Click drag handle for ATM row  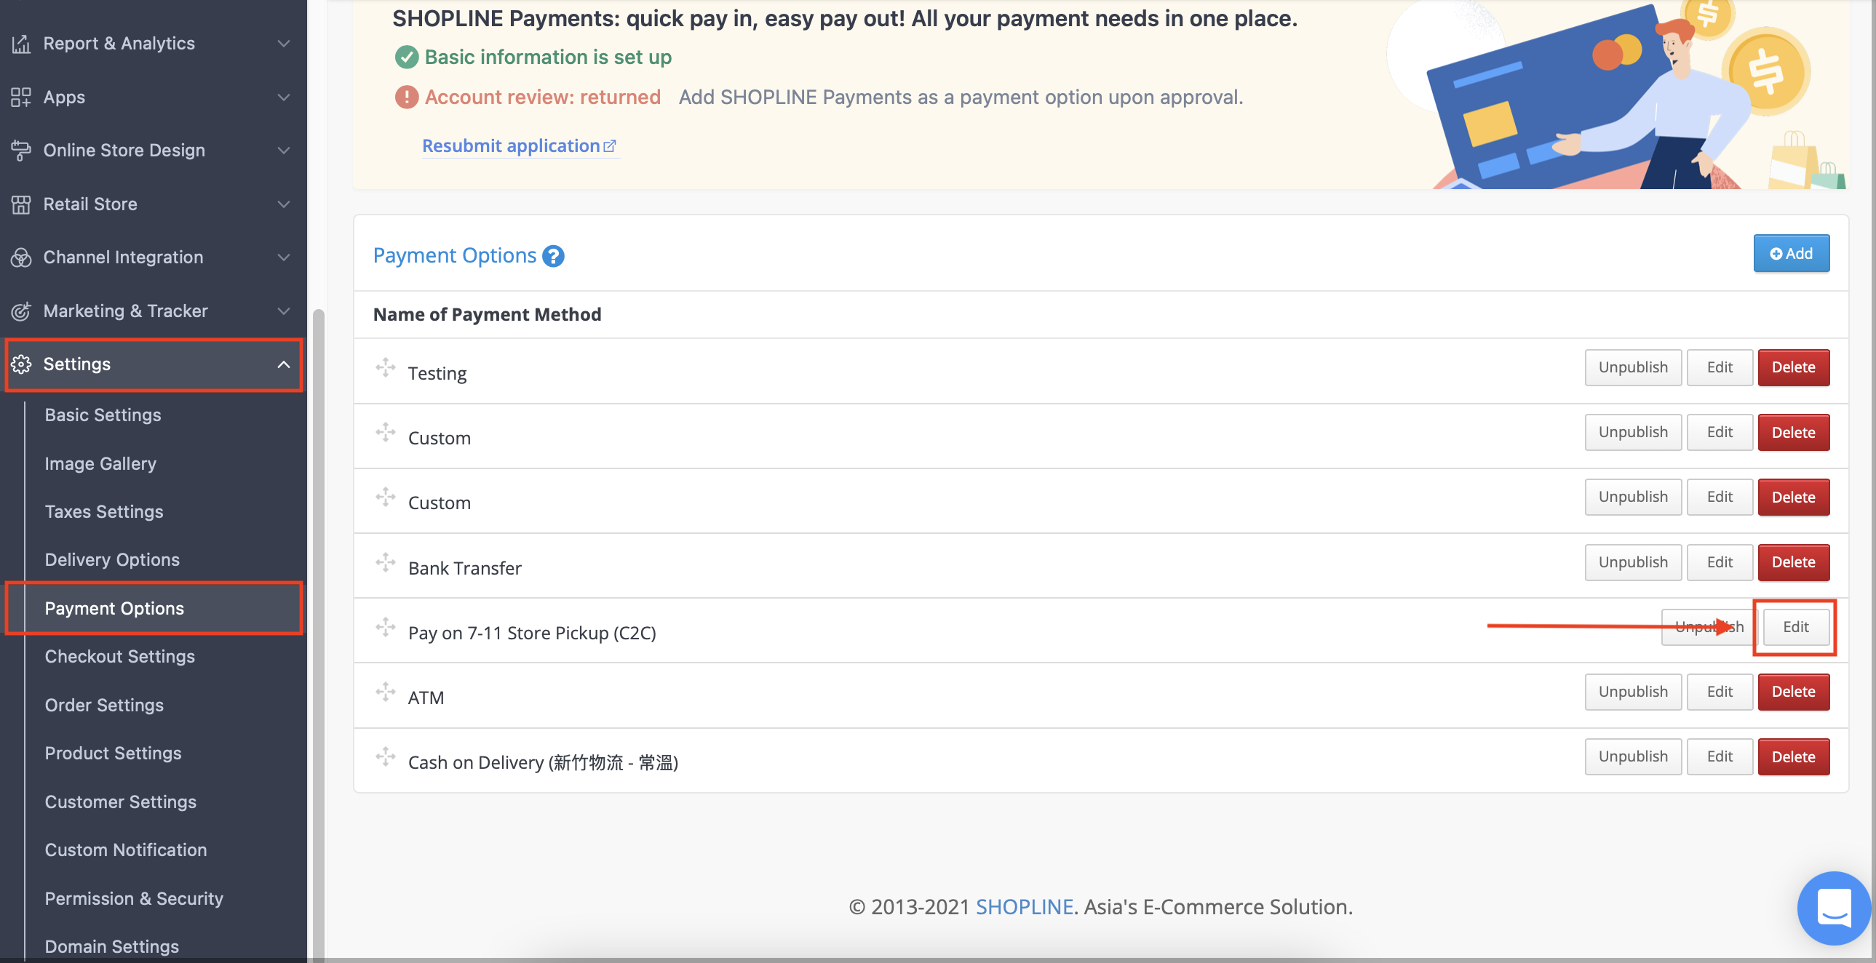385,692
